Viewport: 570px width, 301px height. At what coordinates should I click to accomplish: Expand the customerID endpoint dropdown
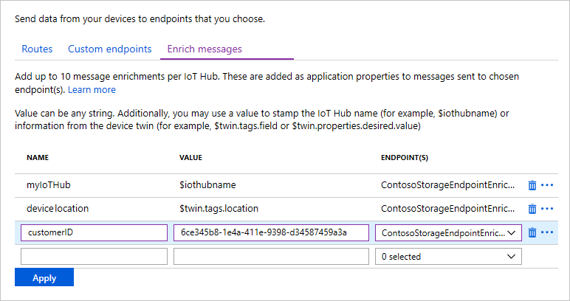pos(448,233)
